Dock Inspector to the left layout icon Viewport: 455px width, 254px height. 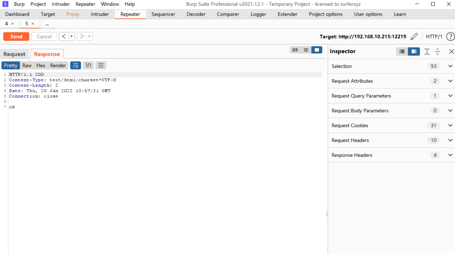point(402,52)
